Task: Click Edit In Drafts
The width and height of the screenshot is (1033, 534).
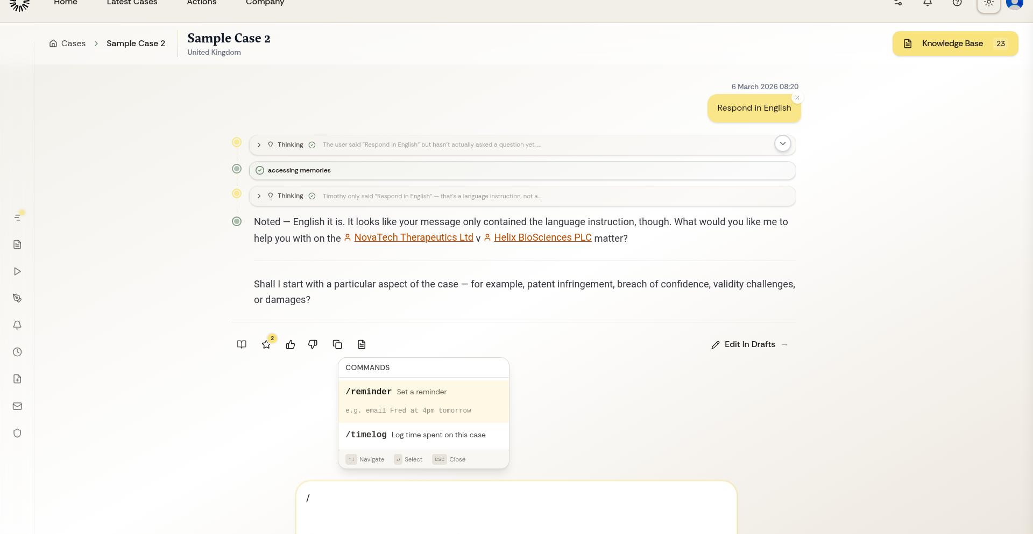Action: (x=749, y=345)
